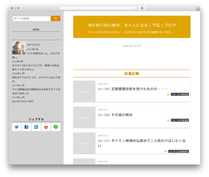Save to Pocket via red icon
The height and width of the screenshot is (177, 209).
pyautogui.click(x=46, y=127)
